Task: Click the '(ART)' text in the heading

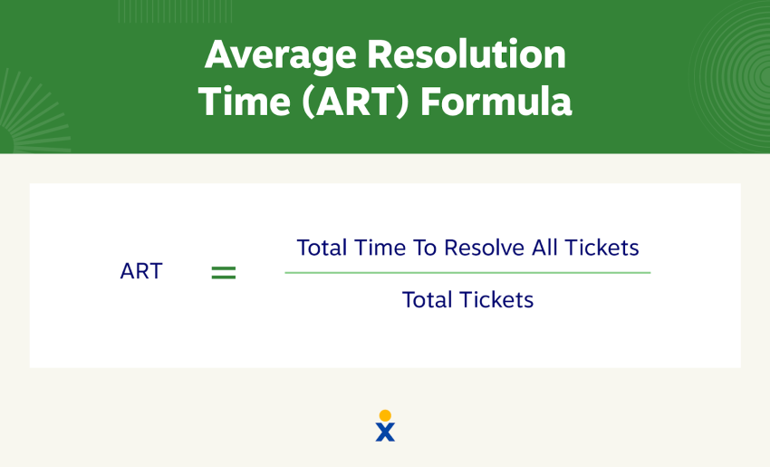Action: tap(355, 102)
